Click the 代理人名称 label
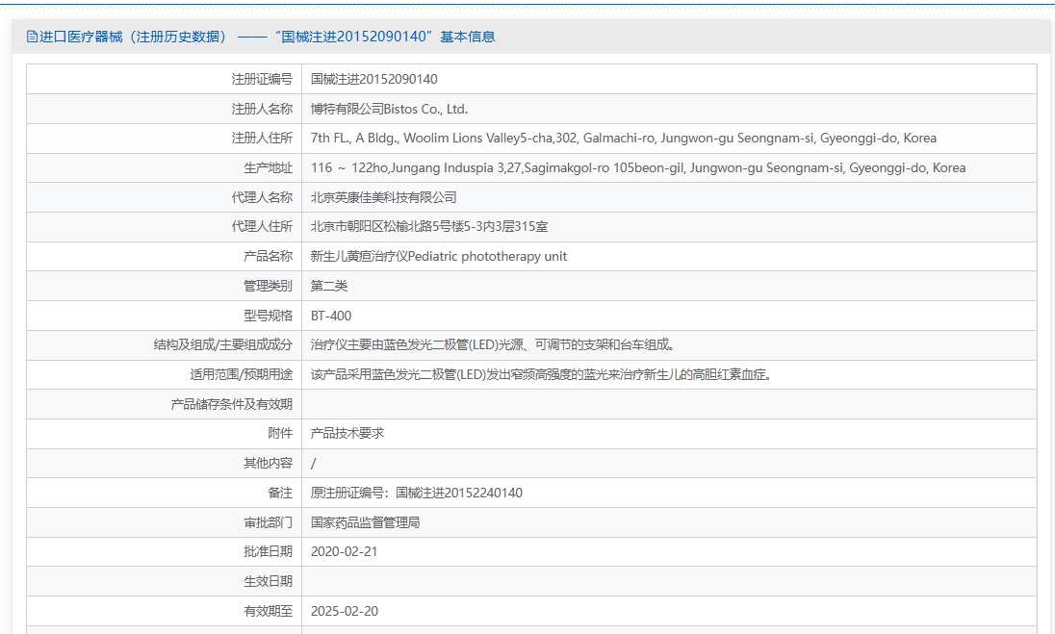The image size is (1055, 634). 263,197
